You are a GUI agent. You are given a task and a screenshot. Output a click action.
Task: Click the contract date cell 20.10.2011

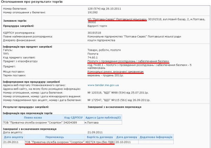pyautogui.click(x=123, y=142)
